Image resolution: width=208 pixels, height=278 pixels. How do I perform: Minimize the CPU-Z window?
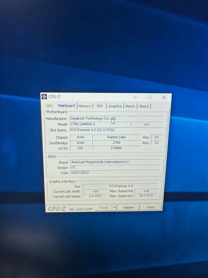click(135, 97)
